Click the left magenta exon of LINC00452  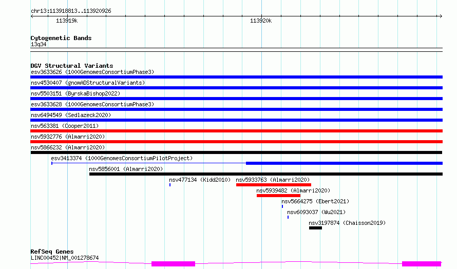pos(173,264)
